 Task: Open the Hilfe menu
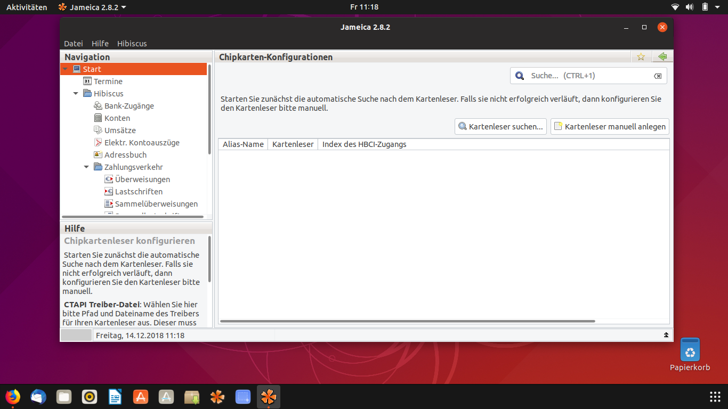click(100, 44)
